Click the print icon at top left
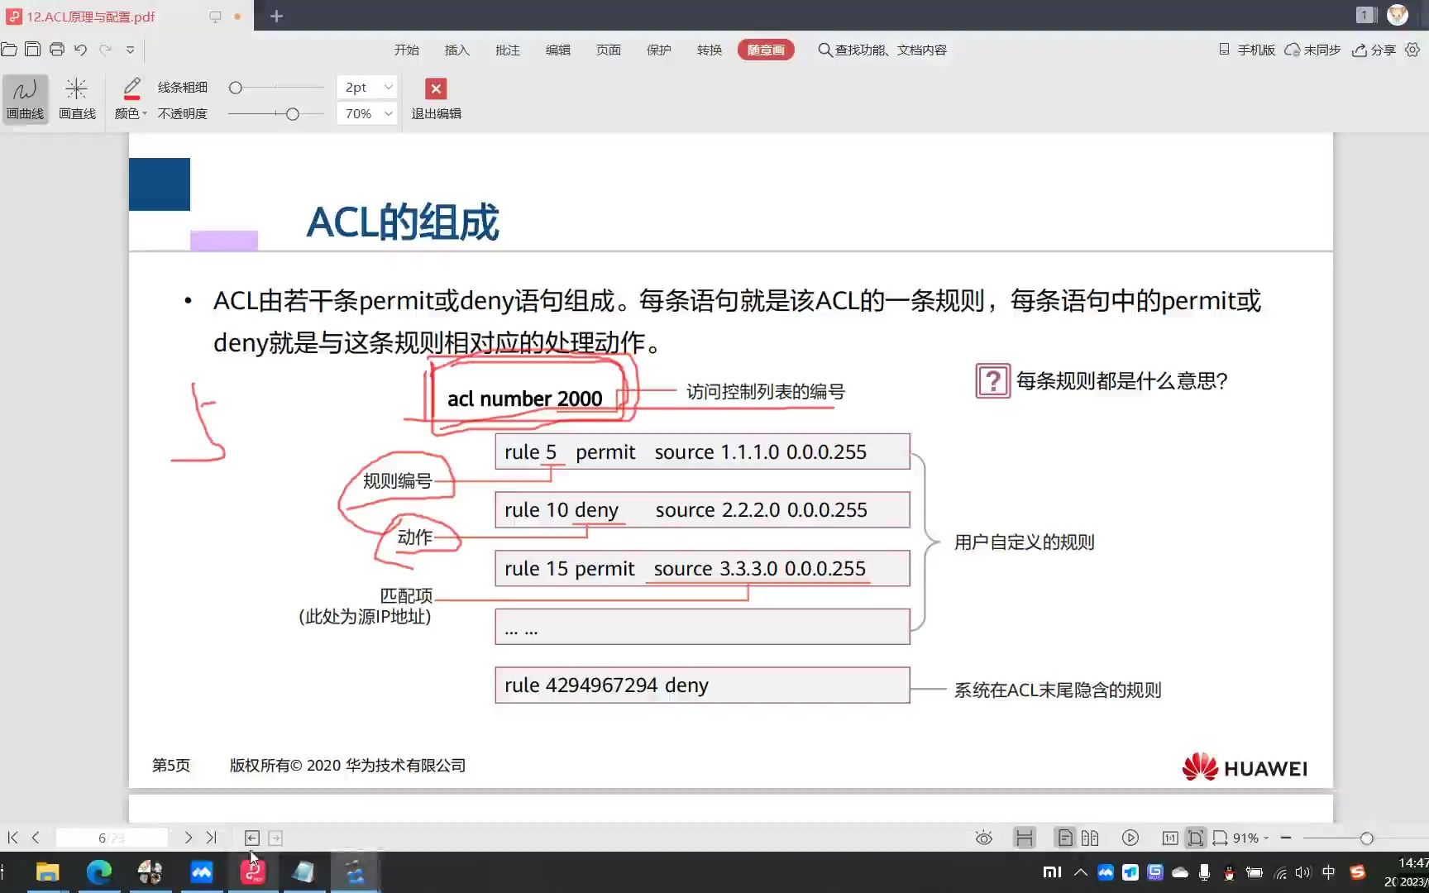 pyautogui.click(x=56, y=50)
